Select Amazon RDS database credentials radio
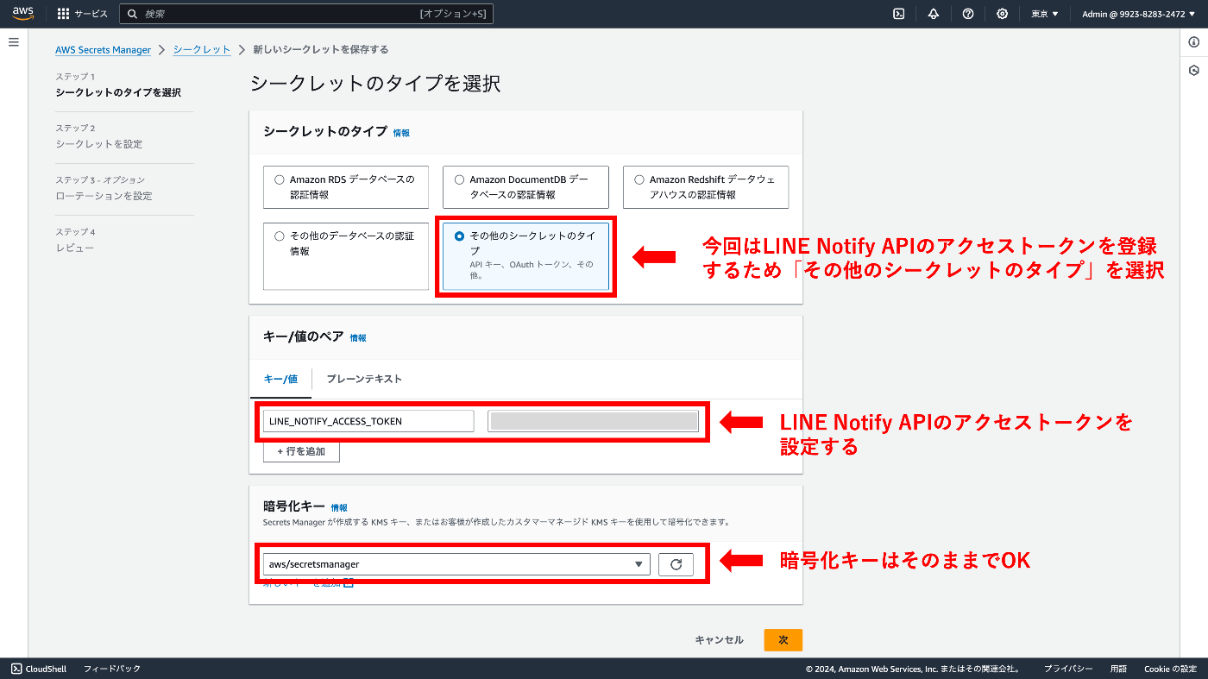Viewport: 1208px width, 679px height. [279, 179]
